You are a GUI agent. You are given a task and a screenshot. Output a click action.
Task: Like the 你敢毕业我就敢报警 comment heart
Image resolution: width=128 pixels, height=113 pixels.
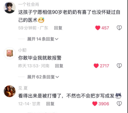pyautogui.click(x=96, y=66)
